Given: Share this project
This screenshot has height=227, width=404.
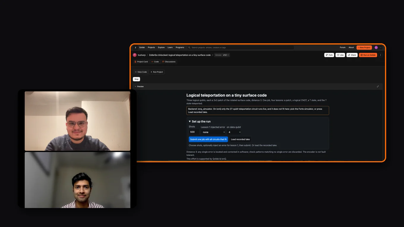Looking at the screenshot, I should pyautogui.click(x=352, y=55).
